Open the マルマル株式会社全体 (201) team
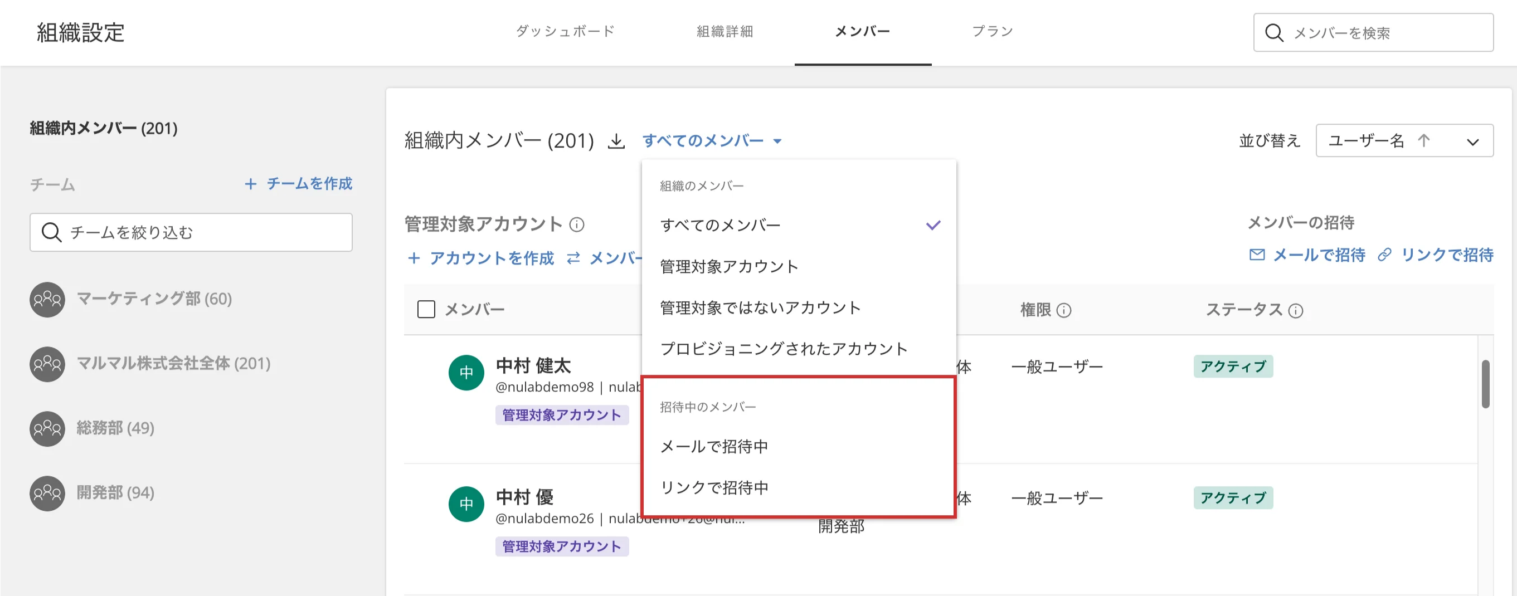The image size is (1517, 596). point(174,364)
